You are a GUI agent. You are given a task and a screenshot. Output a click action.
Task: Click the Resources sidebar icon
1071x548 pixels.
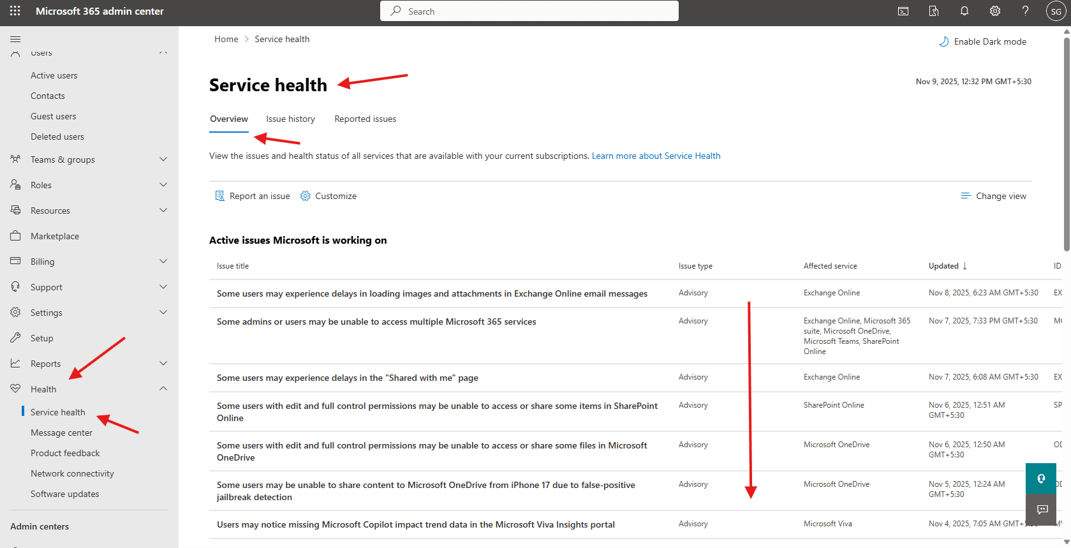coord(15,210)
